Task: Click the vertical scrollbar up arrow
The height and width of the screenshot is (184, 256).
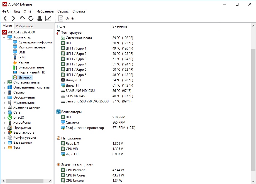Action: click(x=253, y=26)
